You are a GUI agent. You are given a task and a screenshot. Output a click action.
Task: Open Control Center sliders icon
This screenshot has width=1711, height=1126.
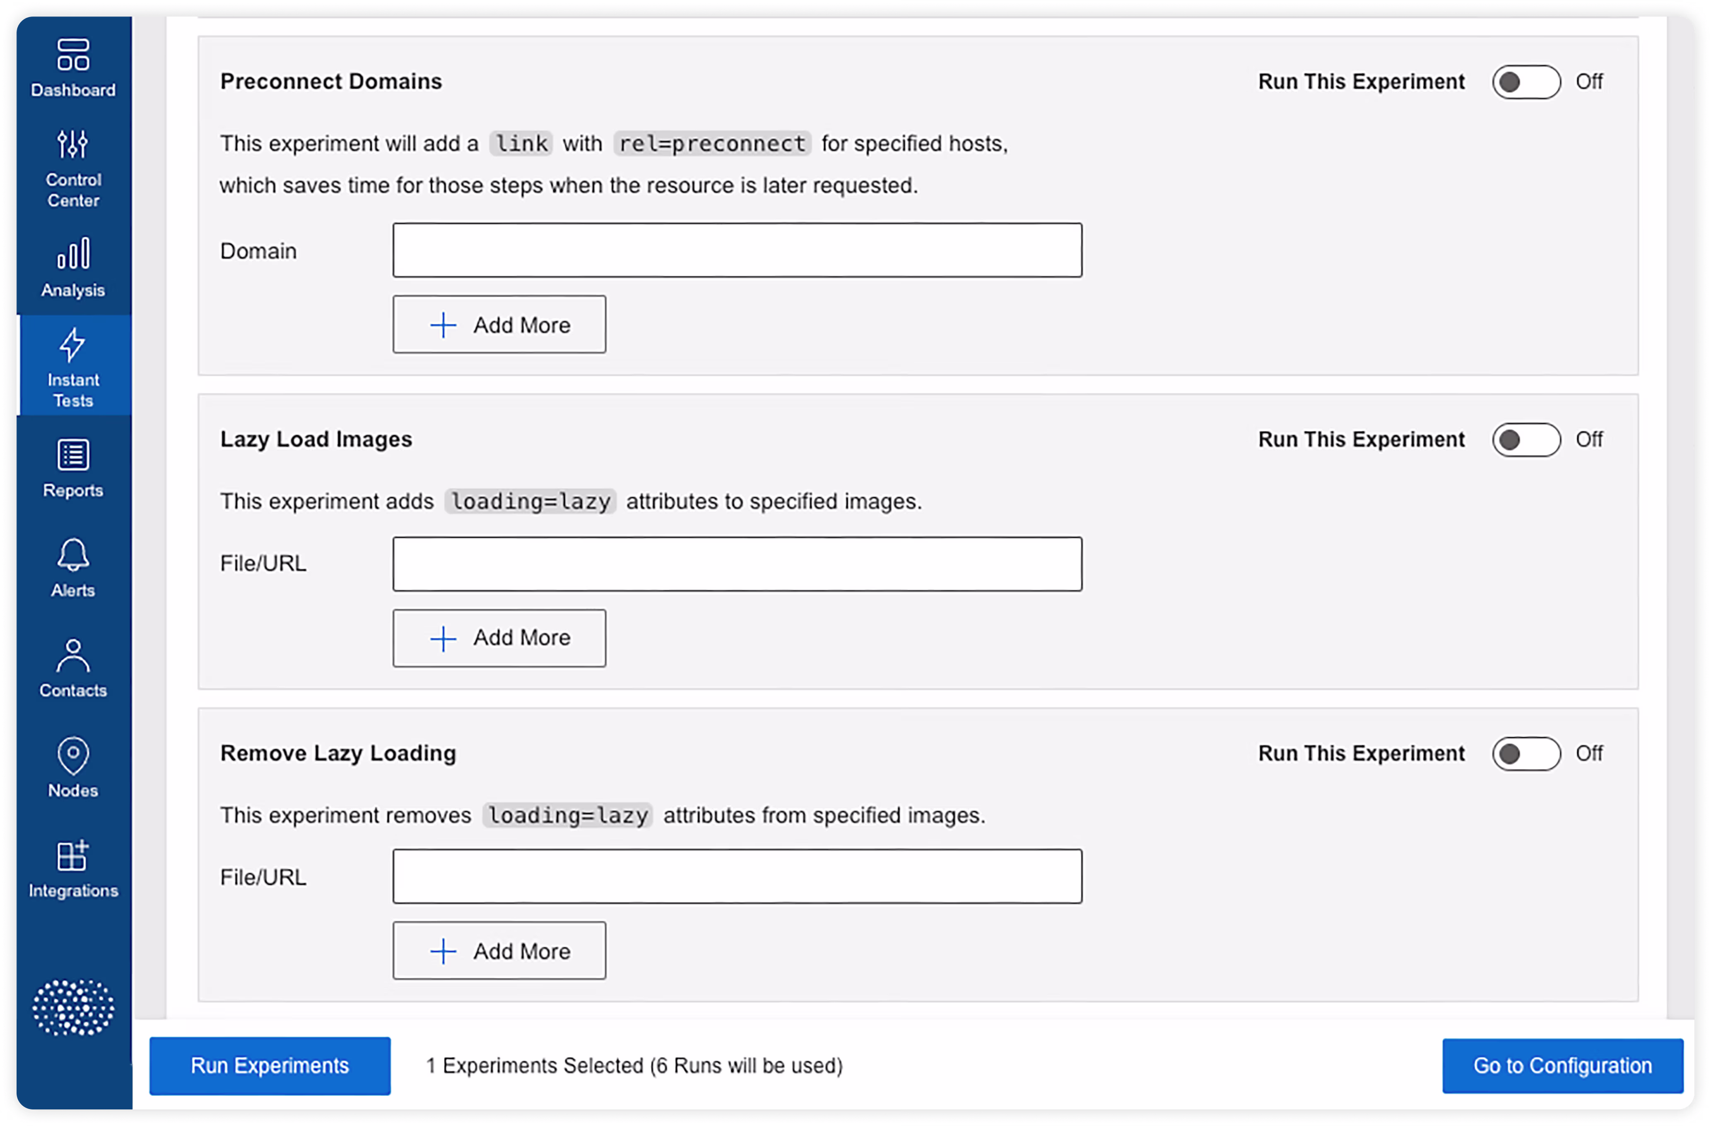click(x=72, y=144)
